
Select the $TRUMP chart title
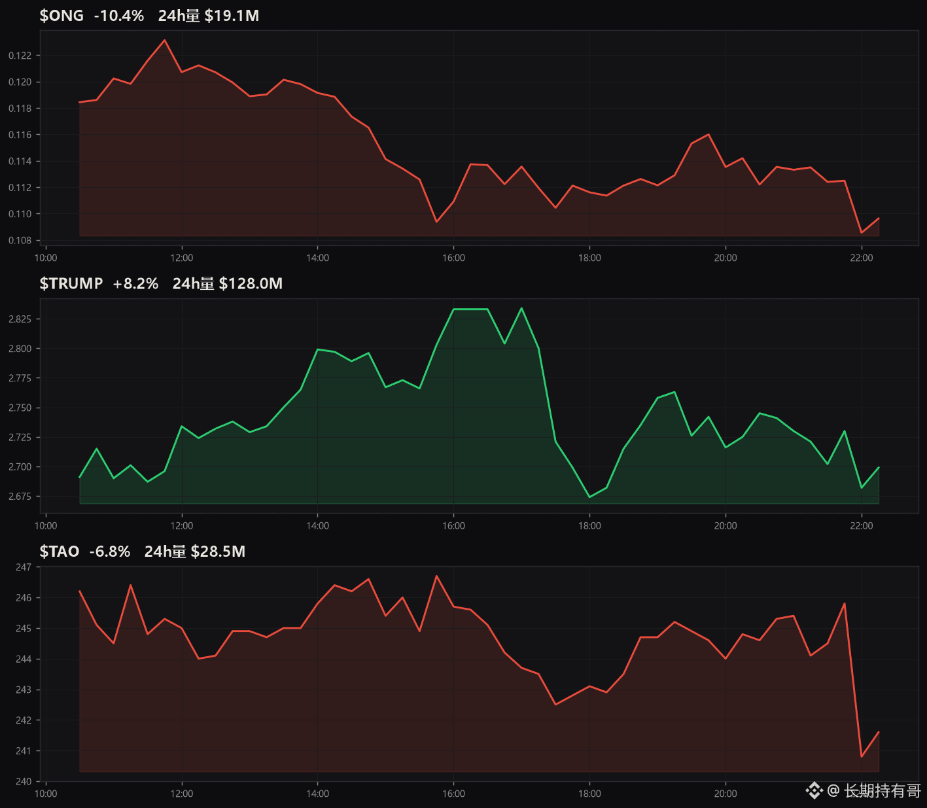point(71,283)
